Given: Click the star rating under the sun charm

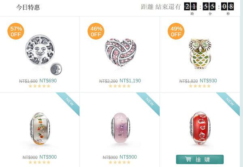Looking at the screenshot, I should click(40, 86).
